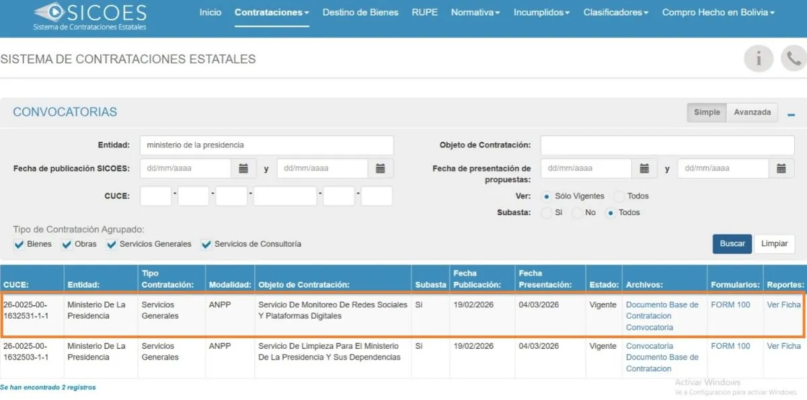Open calendar for second proposal presentation date

click(x=781, y=169)
